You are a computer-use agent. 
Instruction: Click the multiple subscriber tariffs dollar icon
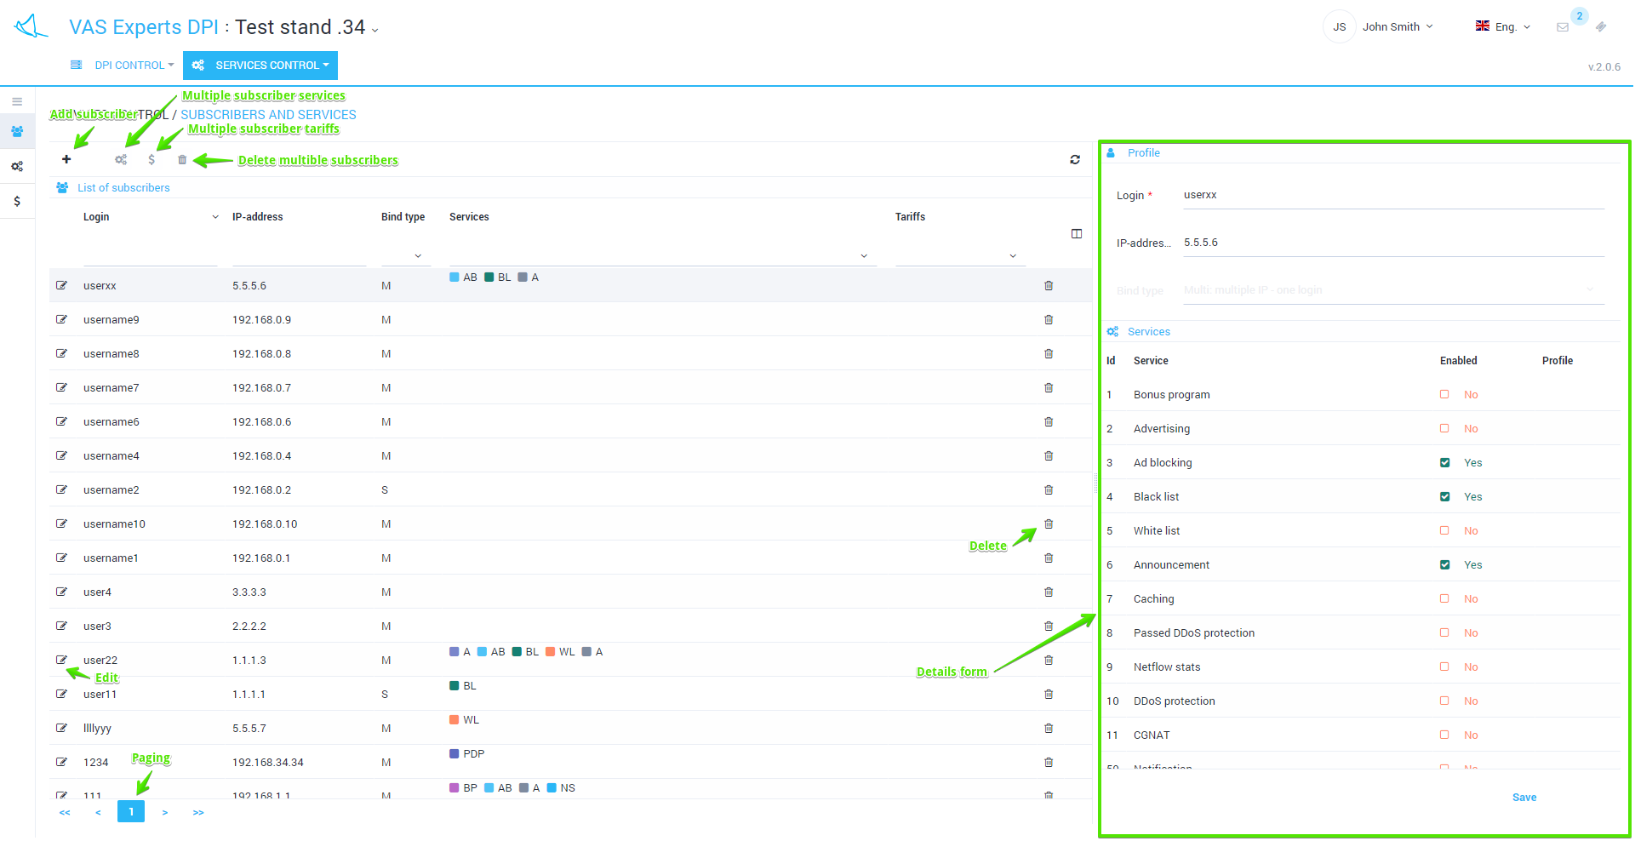point(151,159)
